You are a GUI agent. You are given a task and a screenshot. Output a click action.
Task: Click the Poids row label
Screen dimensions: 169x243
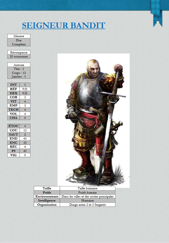pos(47,192)
